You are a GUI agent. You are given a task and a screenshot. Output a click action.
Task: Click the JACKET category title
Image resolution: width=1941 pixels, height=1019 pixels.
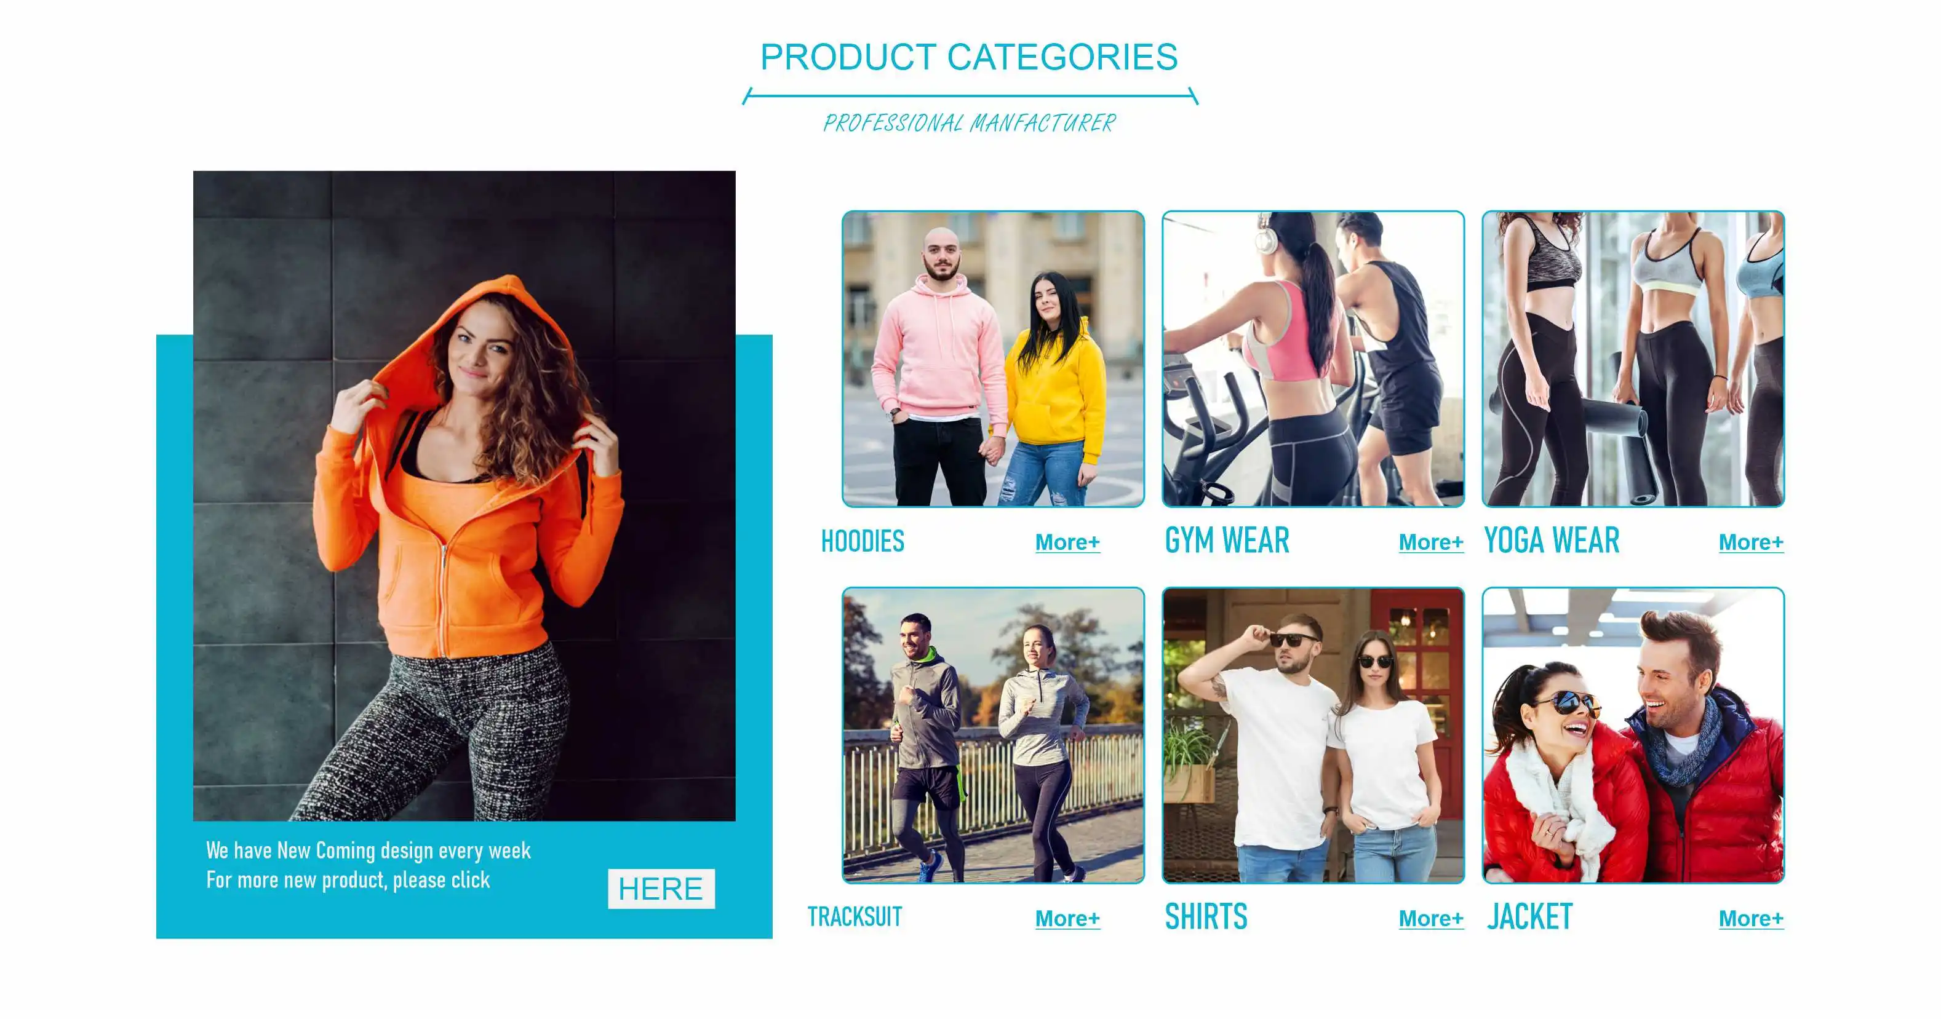1529,918
